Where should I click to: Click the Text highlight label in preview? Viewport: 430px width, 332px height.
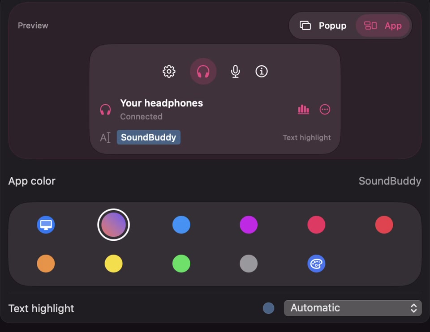[x=306, y=137]
